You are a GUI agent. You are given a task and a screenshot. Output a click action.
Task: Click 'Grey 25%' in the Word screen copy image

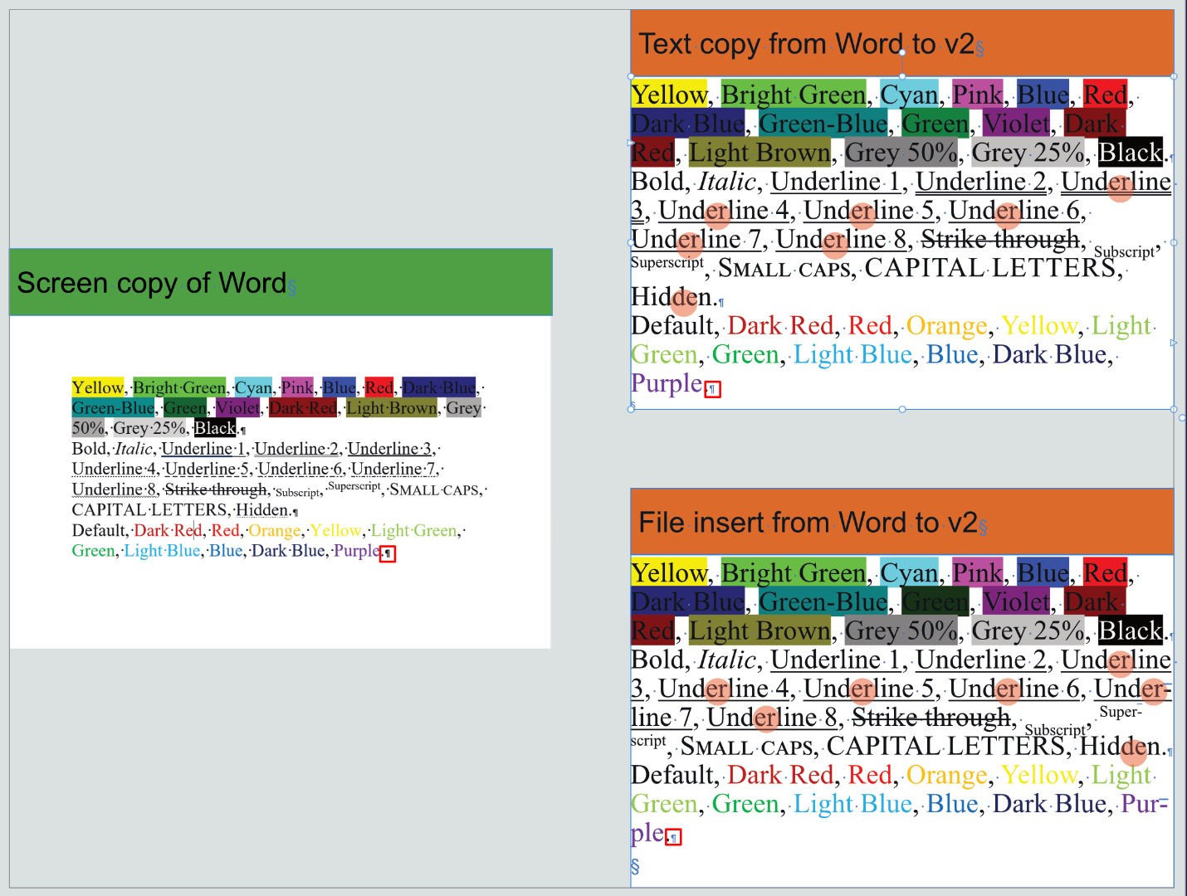coord(149,428)
